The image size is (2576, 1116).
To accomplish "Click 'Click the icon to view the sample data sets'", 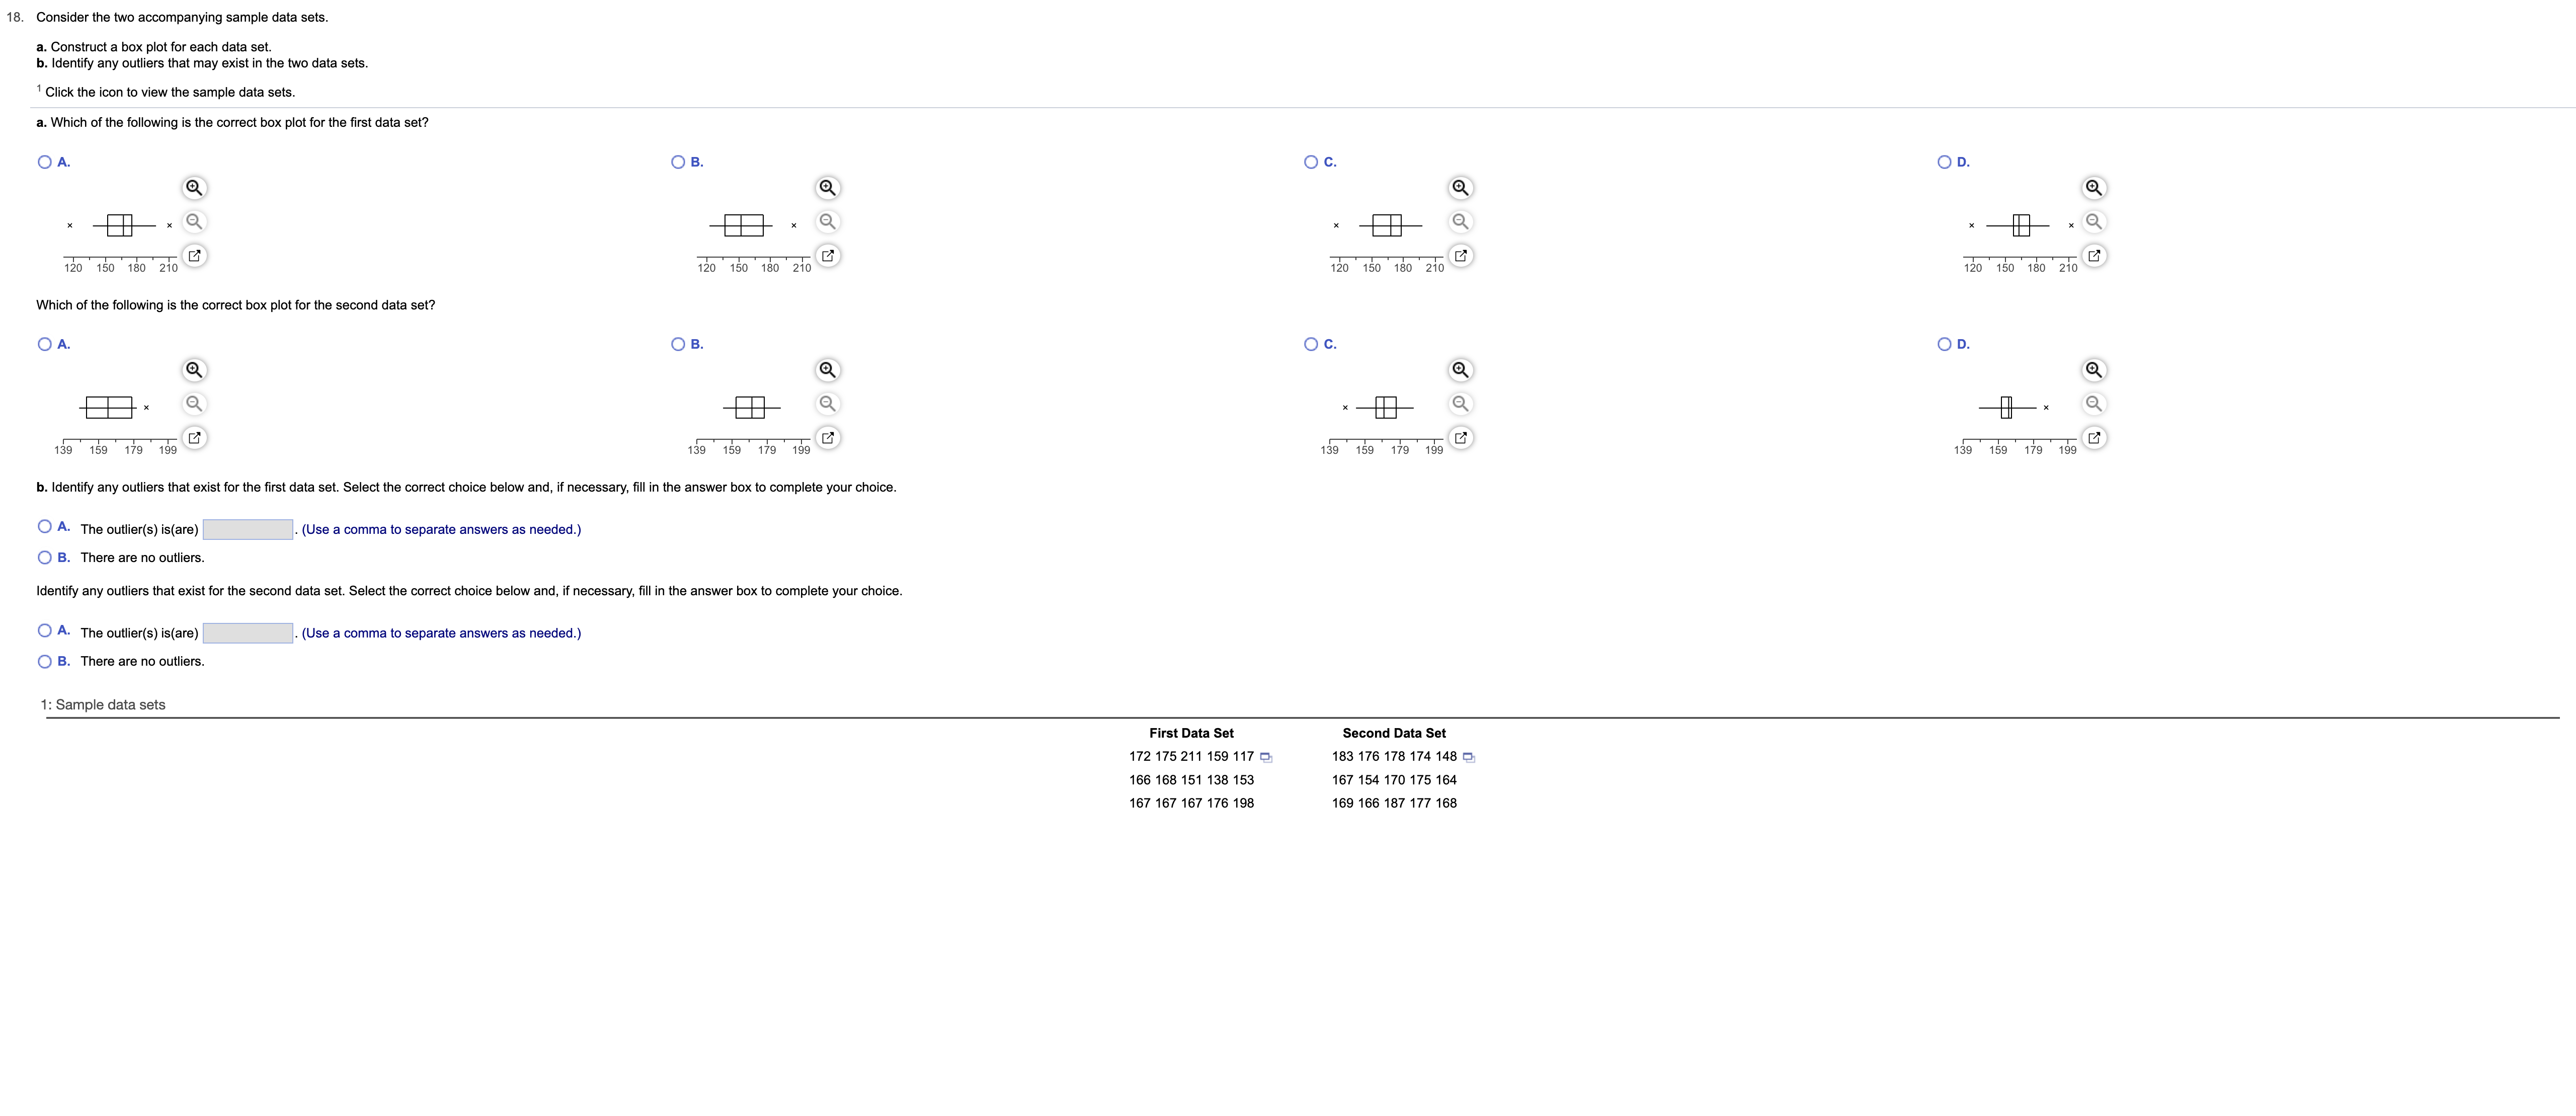I will tap(170, 92).
